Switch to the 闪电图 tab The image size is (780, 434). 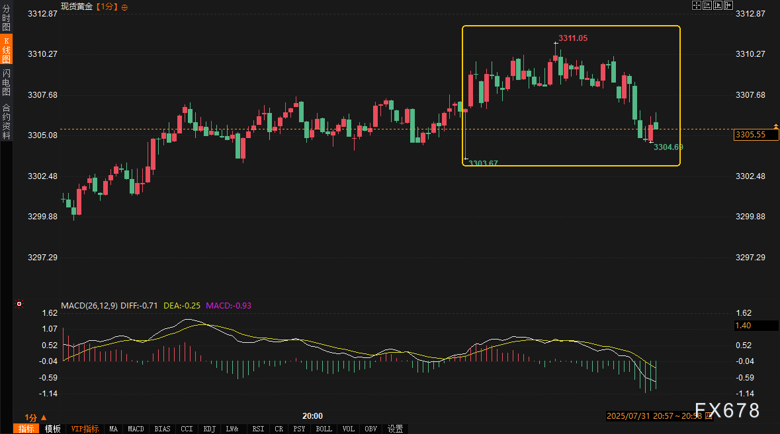click(6, 82)
